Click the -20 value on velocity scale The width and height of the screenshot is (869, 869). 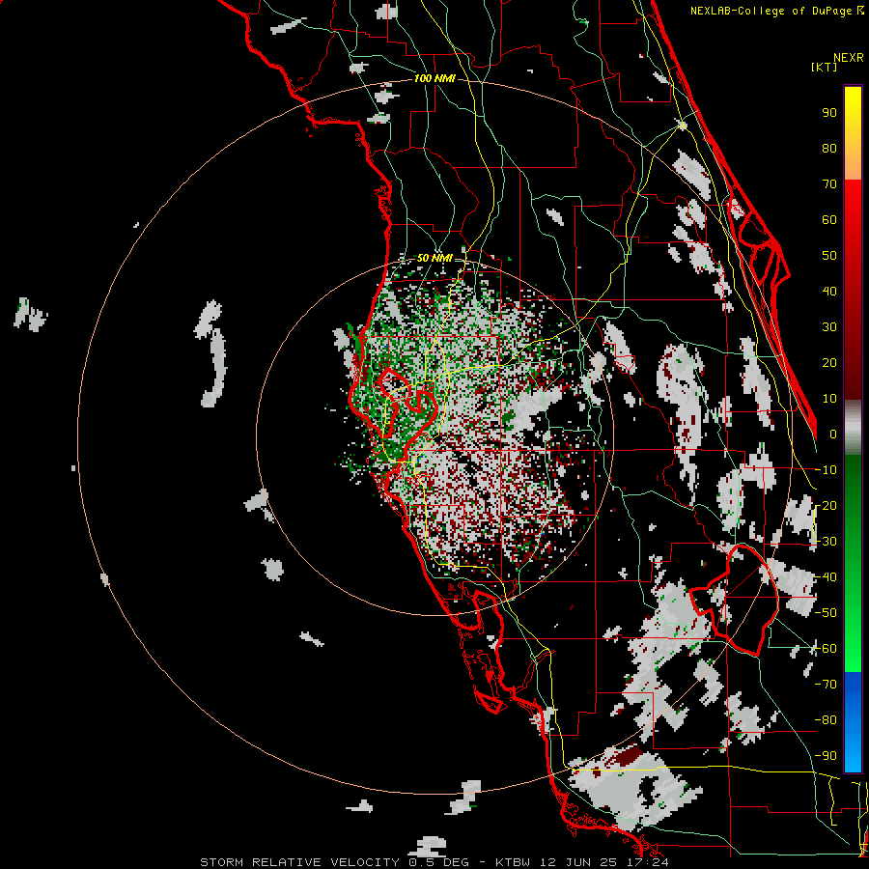(827, 506)
